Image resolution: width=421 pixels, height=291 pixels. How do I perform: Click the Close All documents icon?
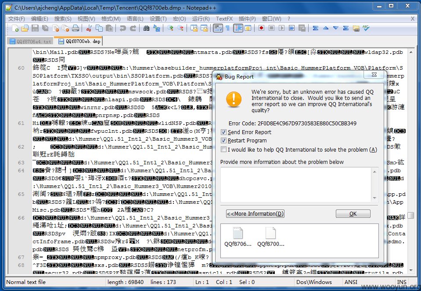65,28
